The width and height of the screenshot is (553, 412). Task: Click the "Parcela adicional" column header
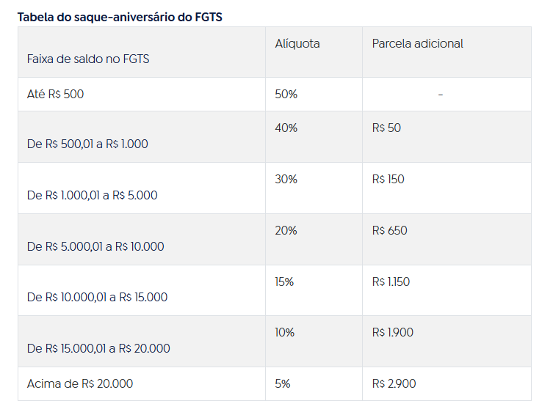pos(417,44)
